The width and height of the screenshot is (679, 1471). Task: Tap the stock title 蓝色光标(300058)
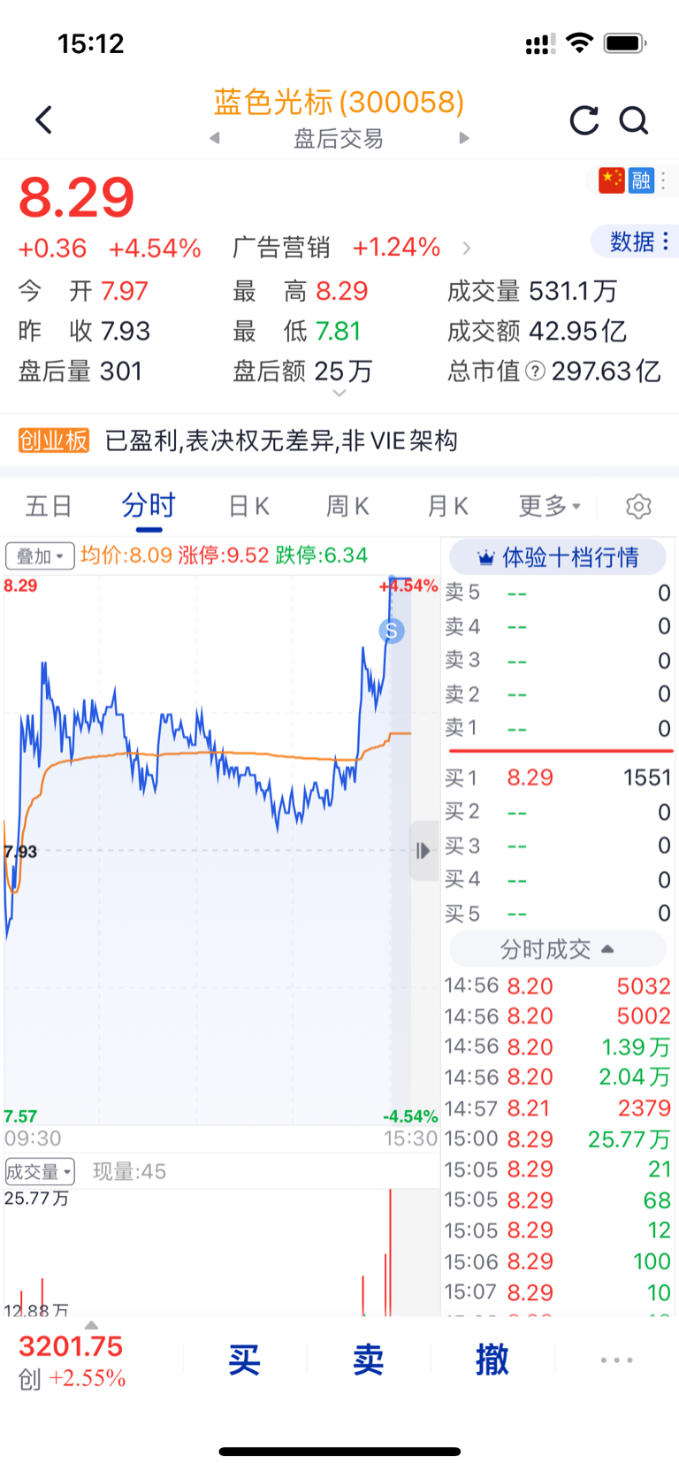click(x=339, y=102)
